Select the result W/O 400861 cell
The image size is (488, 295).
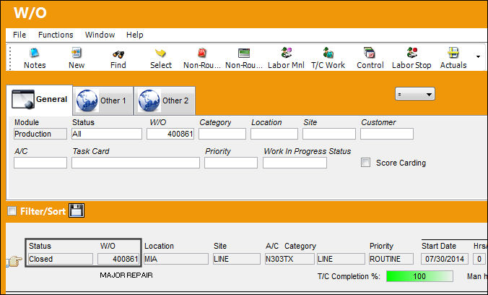click(x=118, y=259)
